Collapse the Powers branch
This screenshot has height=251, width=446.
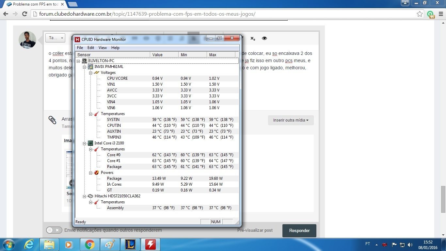[91, 173]
